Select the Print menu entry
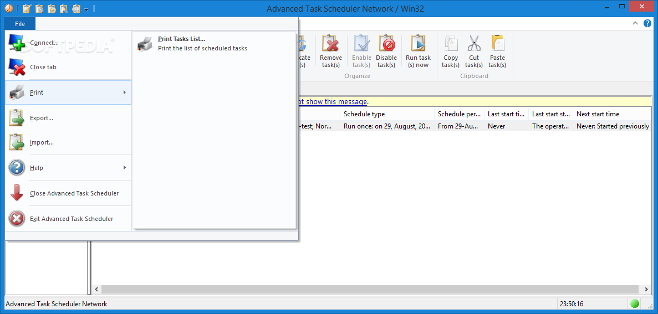This screenshot has width=658, height=314. pos(68,92)
